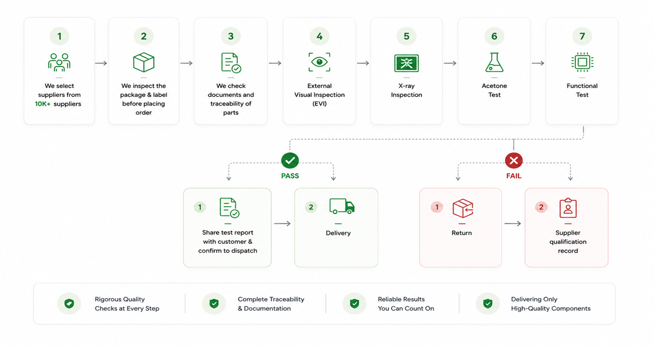Click the "Return" label
Screen dimensions: 654x346
click(461, 233)
